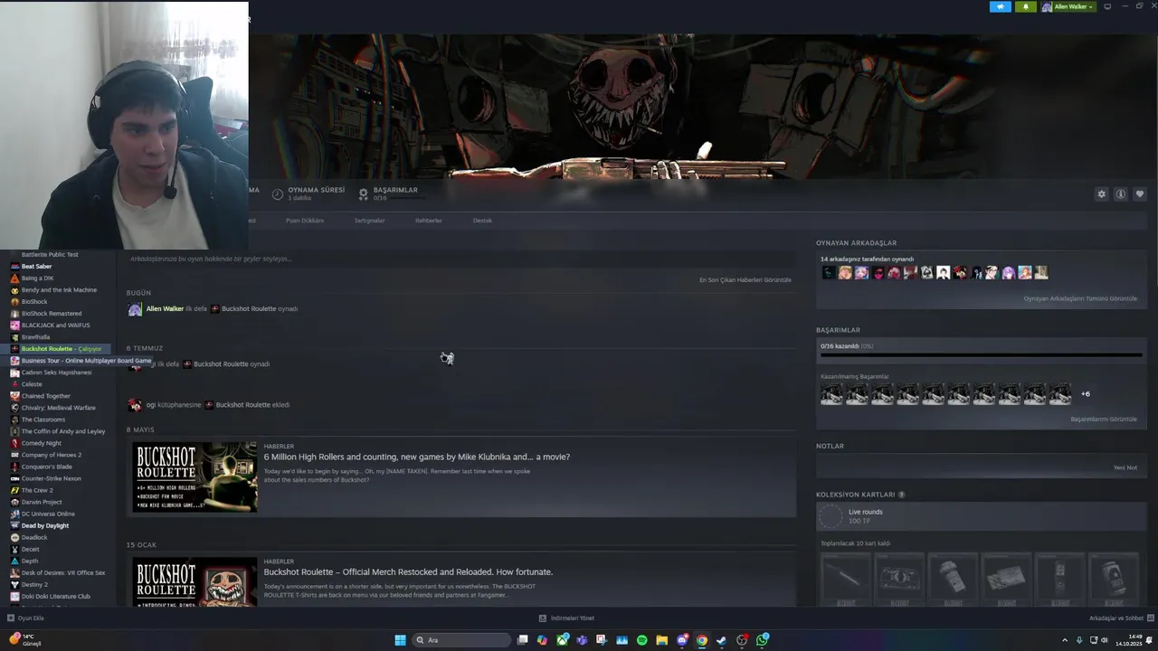Click Başarımlarımı Görüntüle link
Image resolution: width=1158 pixels, height=651 pixels.
pyautogui.click(x=1104, y=420)
